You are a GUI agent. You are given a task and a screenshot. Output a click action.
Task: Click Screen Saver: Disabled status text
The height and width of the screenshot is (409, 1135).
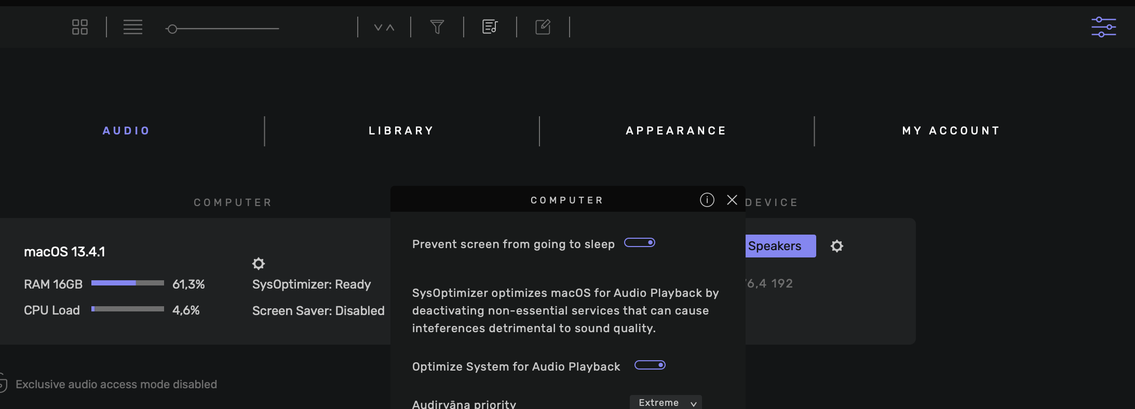point(318,311)
